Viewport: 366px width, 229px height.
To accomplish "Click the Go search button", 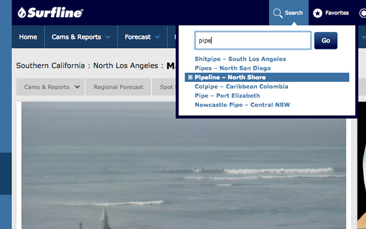I will point(325,41).
